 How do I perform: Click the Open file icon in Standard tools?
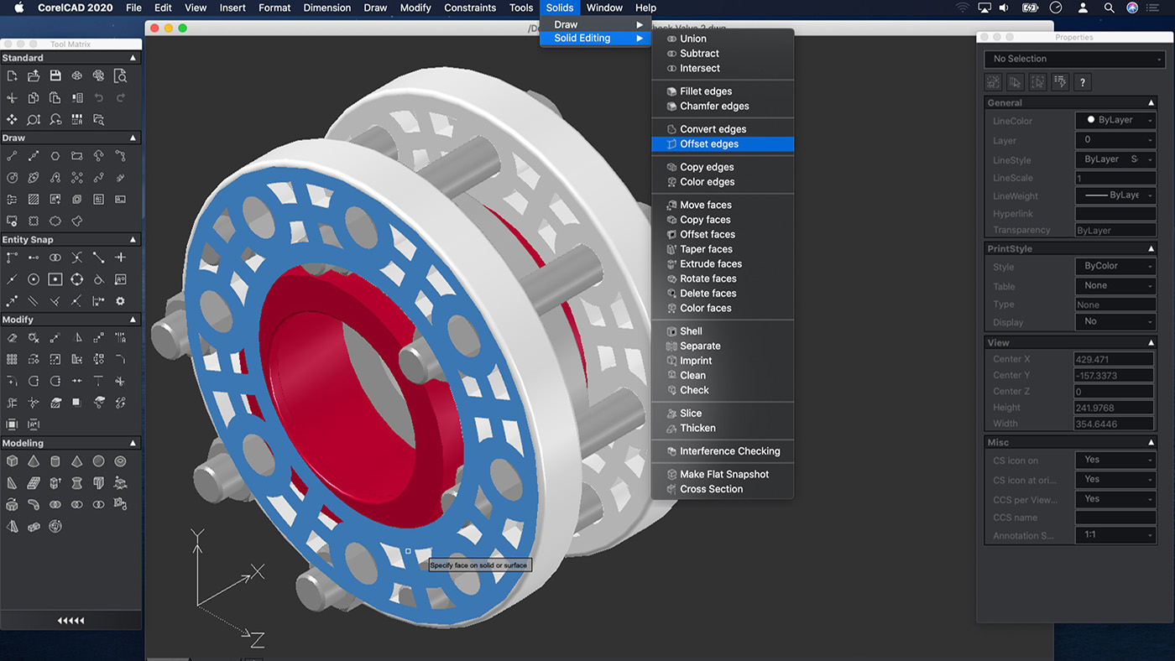coord(34,76)
